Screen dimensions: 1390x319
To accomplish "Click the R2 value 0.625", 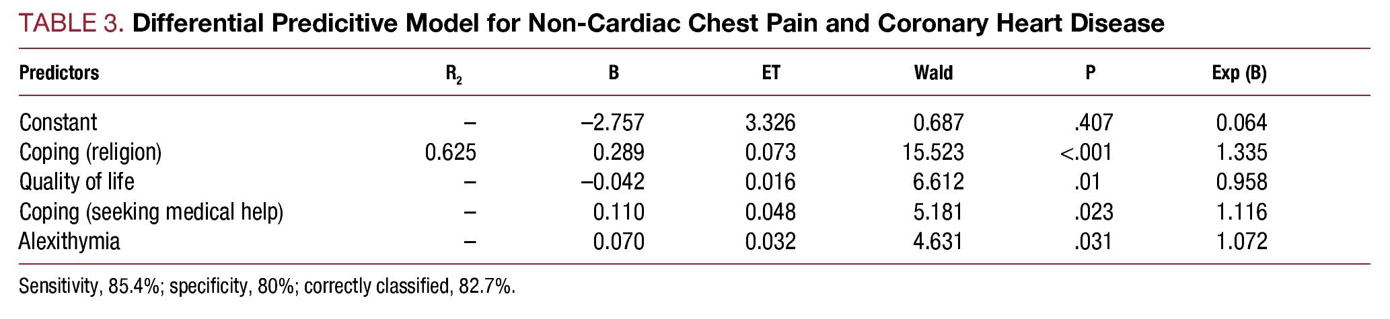I will [x=450, y=152].
